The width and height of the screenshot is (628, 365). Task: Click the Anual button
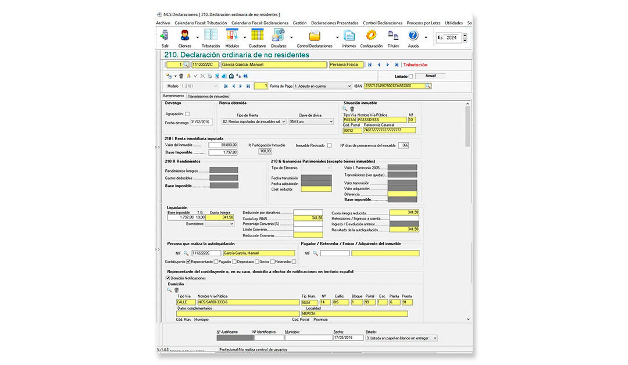[x=430, y=76]
